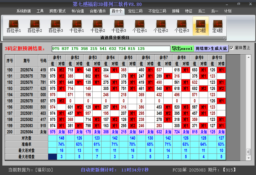This screenshot has width=256, height=175.
Task: Click the 导出excel button
Action: [x=182, y=48]
